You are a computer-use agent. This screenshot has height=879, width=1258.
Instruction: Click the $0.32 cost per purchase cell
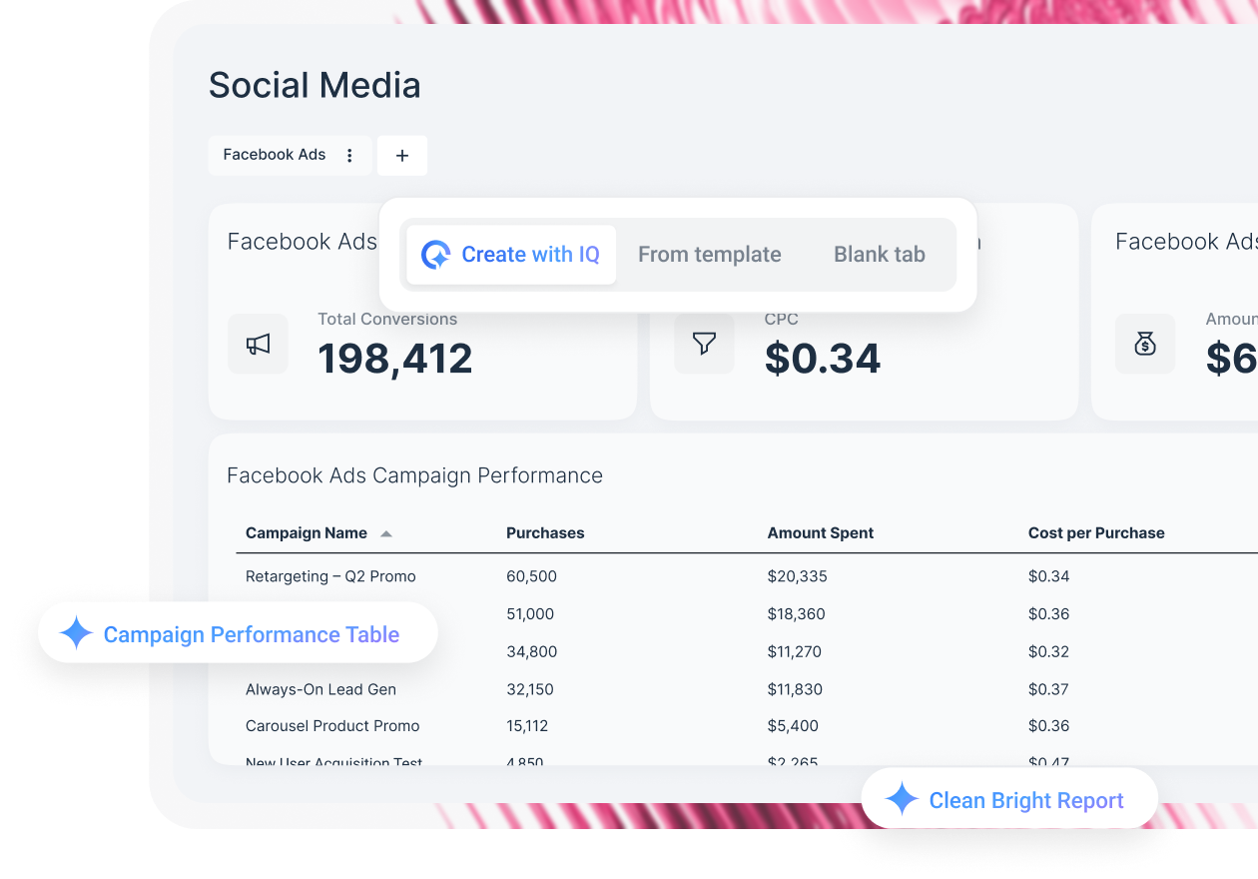(1048, 651)
